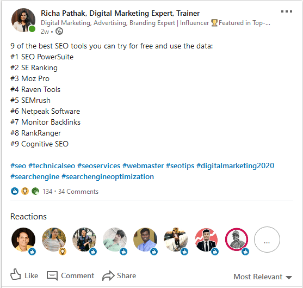Click the blue like reaction icon beside 134

[15, 191]
